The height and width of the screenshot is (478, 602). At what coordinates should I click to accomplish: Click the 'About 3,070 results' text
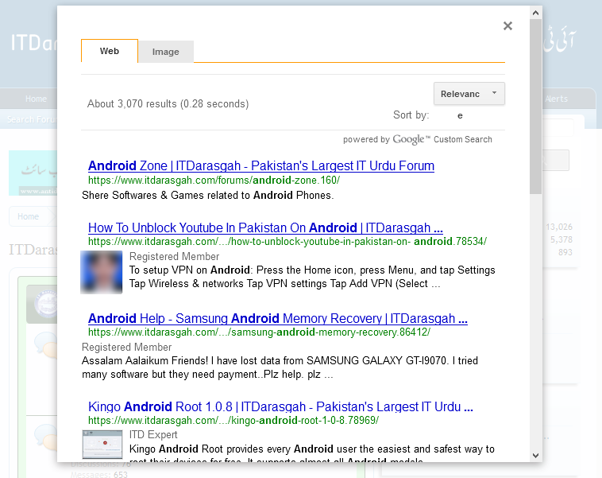click(168, 104)
